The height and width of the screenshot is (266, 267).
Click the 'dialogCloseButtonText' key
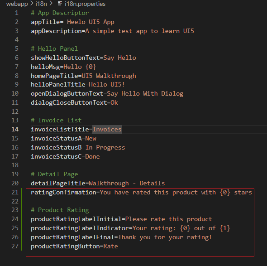[x=69, y=103]
